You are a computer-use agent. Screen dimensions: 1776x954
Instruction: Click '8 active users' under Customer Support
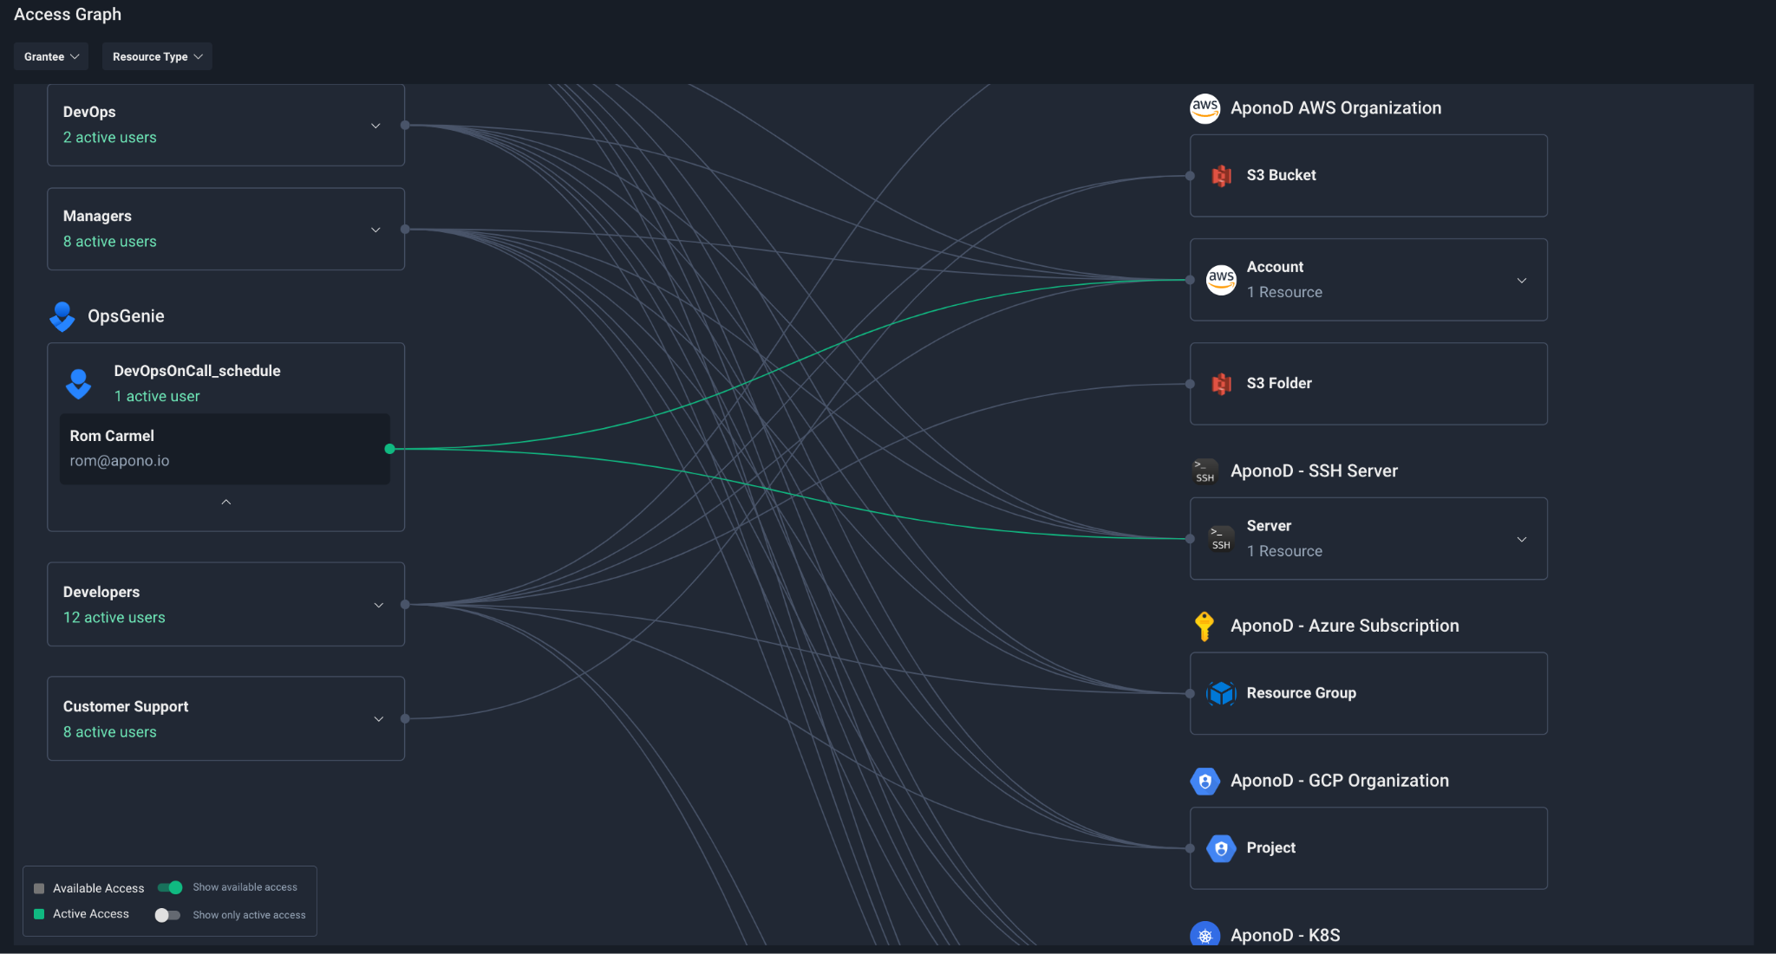(x=110, y=732)
